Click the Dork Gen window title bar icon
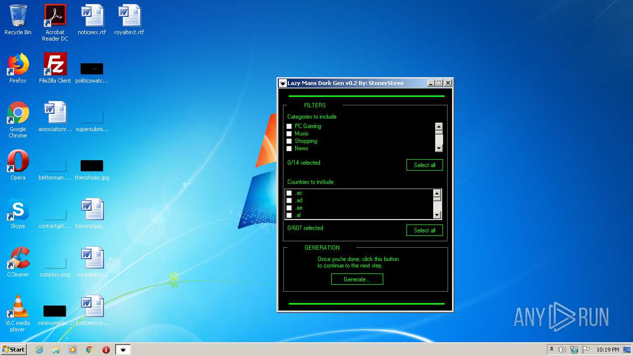The height and width of the screenshot is (356, 633). [x=283, y=83]
